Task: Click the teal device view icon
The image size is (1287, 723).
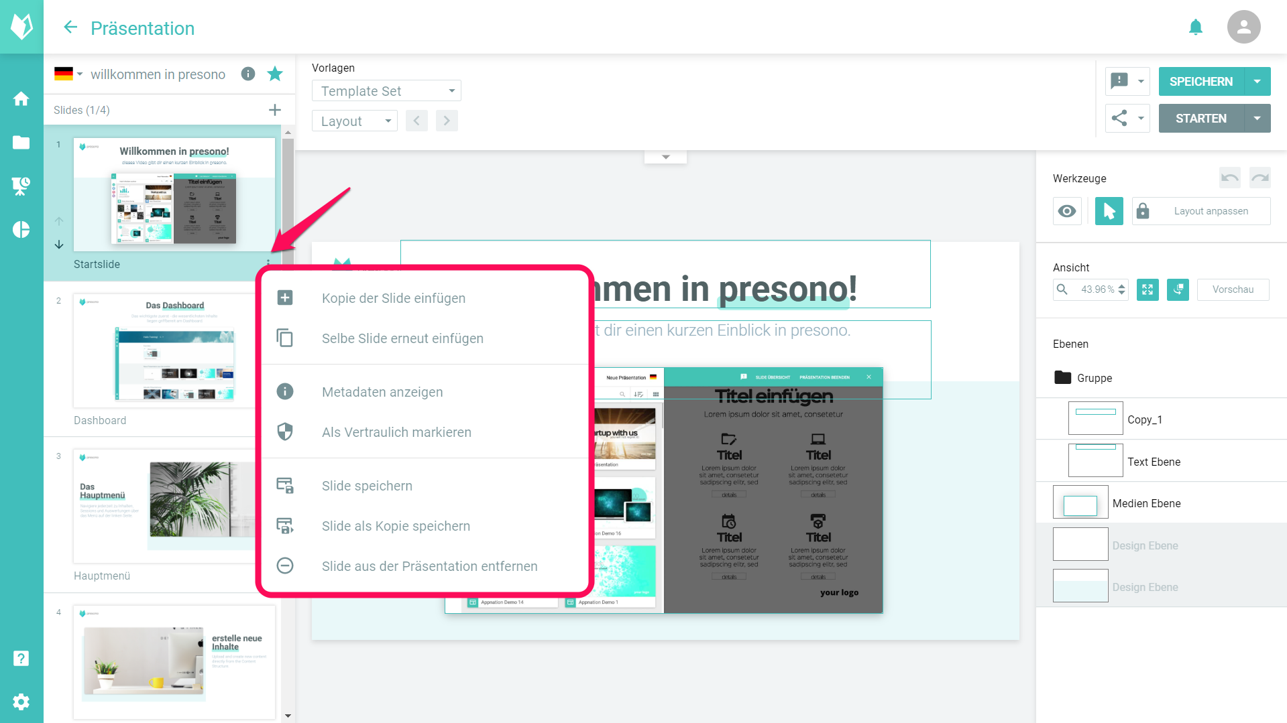Action: 1178,289
